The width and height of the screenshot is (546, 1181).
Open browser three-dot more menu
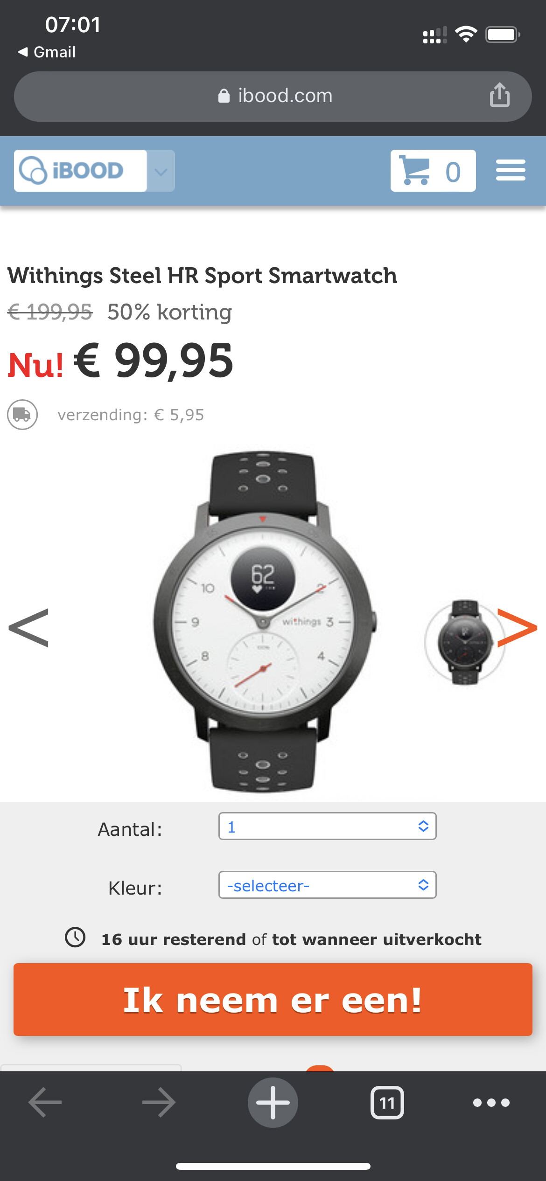491,1103
